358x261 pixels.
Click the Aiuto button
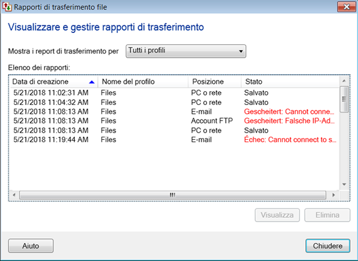(31, 246)
